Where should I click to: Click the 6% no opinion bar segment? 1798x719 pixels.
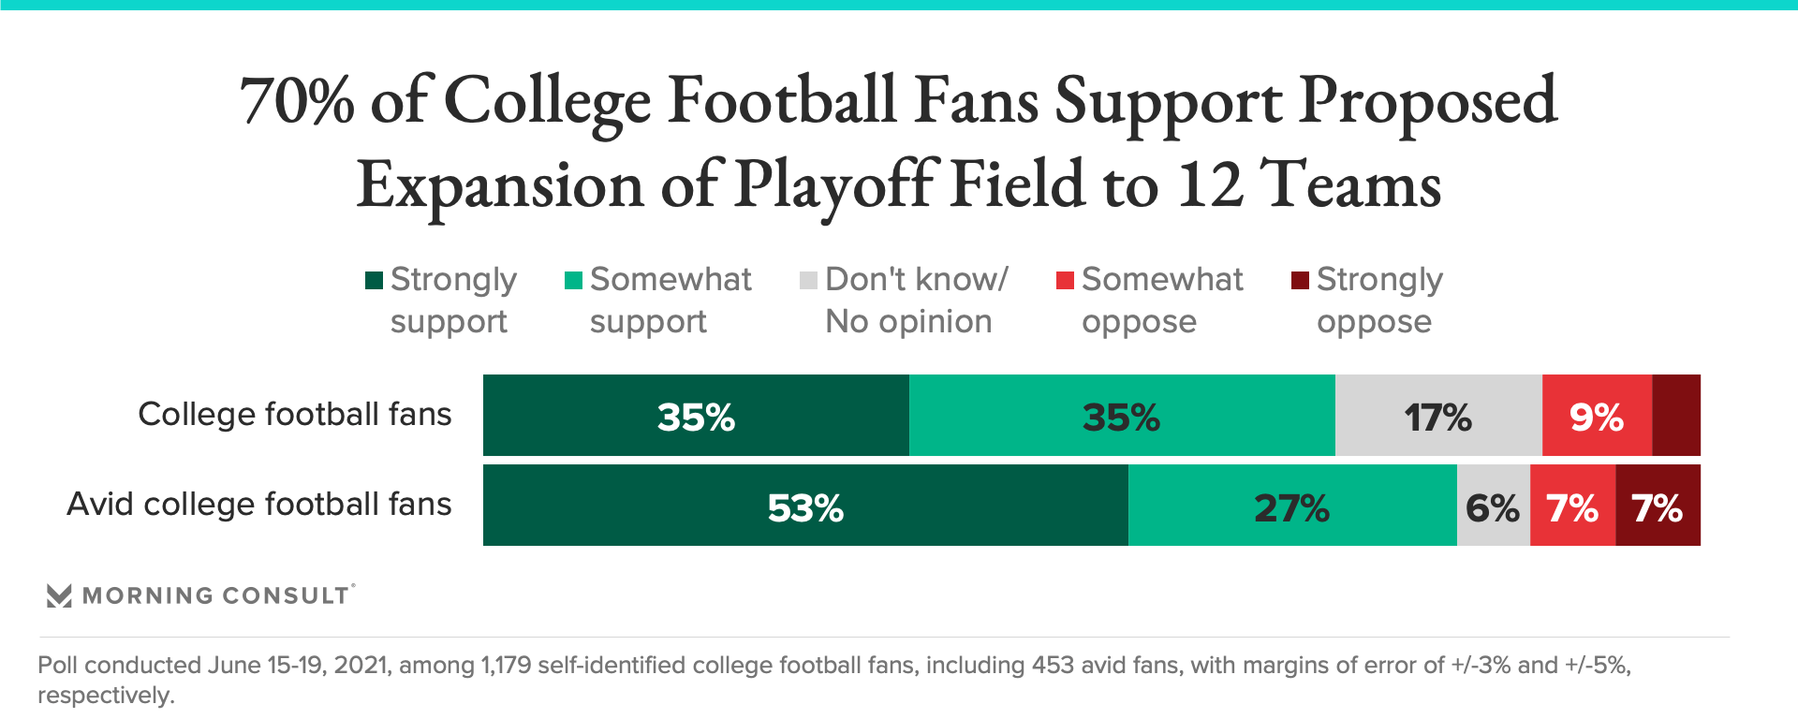1493,506
